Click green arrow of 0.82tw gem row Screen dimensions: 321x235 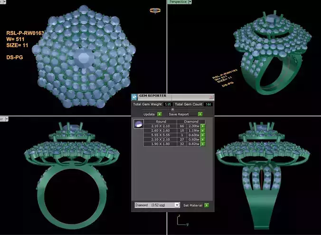point(203,144)
